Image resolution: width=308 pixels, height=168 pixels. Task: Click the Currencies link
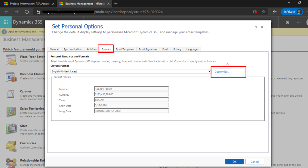click(x=28, y=143)
